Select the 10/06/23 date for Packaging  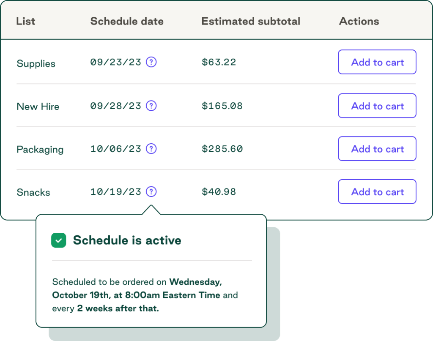pyautogui.click(x=116, y=149)
